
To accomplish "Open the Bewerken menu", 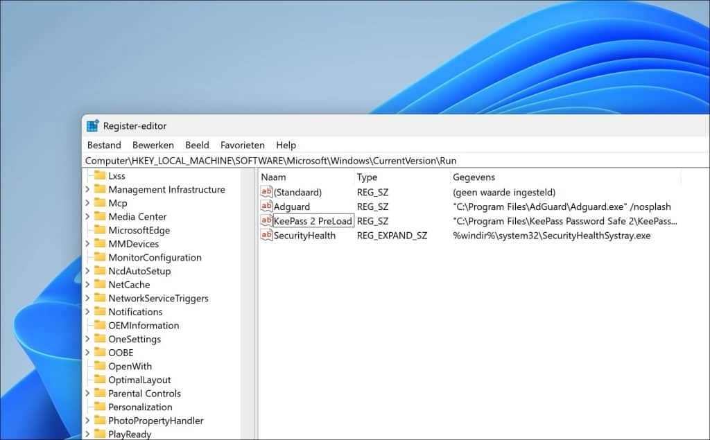I will [153, 145].
